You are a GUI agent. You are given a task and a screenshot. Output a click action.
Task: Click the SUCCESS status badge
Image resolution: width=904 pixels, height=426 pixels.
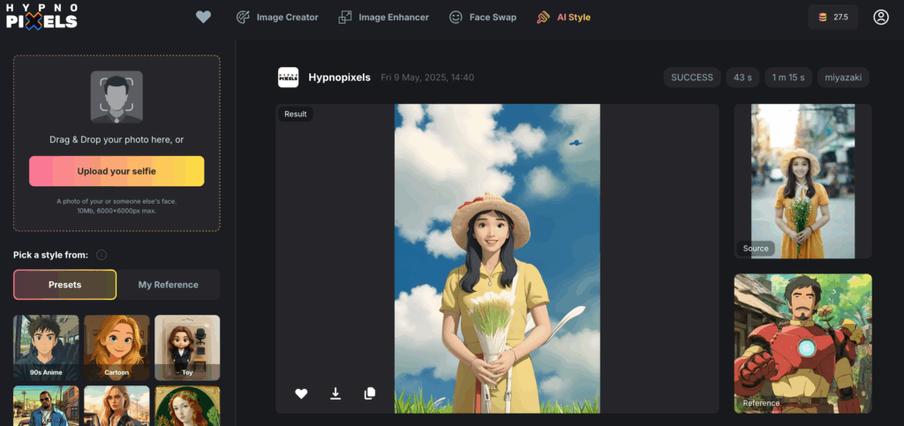[692, 77]
